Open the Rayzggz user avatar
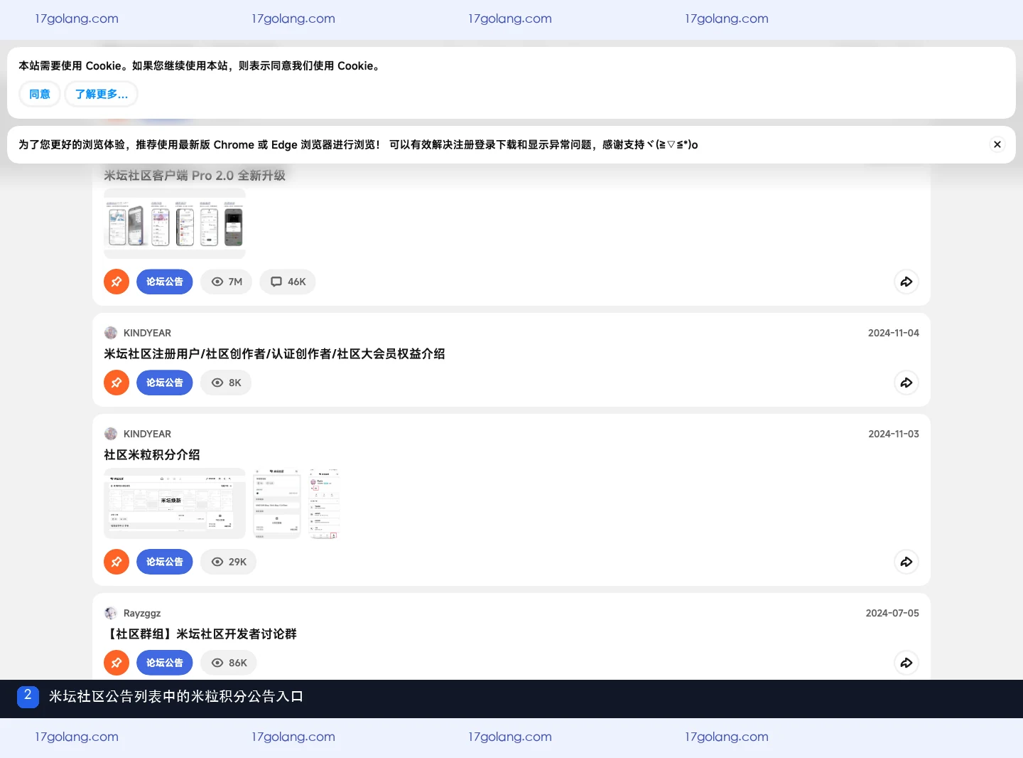Image resolution: width=1023 pixels, height=758 pixels. point(111,613)
